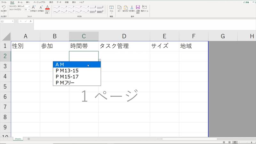Image resolution: width=256 pixels, height=144 pixels.
Task: Enlarge text with 文字拡大 icon
Action: 34,7
